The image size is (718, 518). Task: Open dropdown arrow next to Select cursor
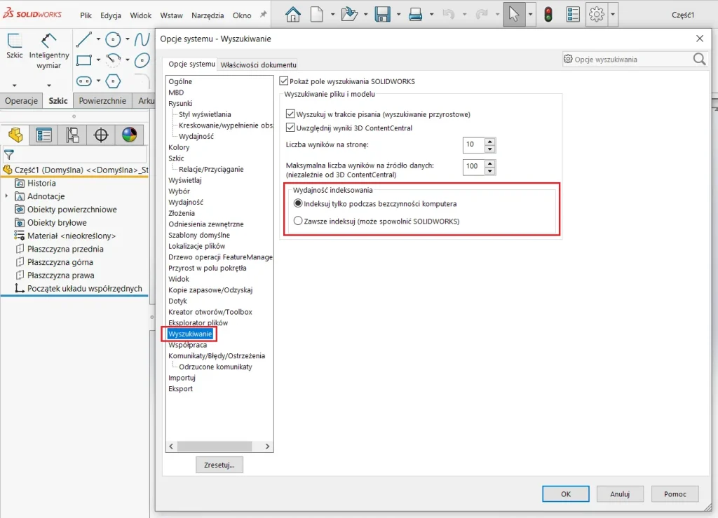530,15
